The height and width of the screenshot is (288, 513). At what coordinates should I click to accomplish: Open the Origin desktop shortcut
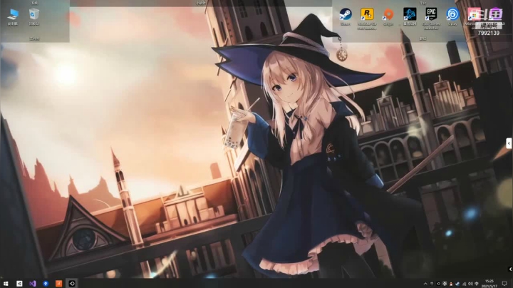pyautogui.click(x=388, y=16)
